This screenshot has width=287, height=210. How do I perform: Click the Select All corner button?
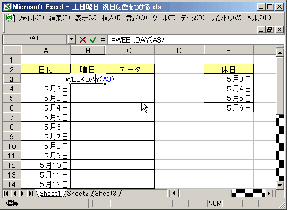12,50
